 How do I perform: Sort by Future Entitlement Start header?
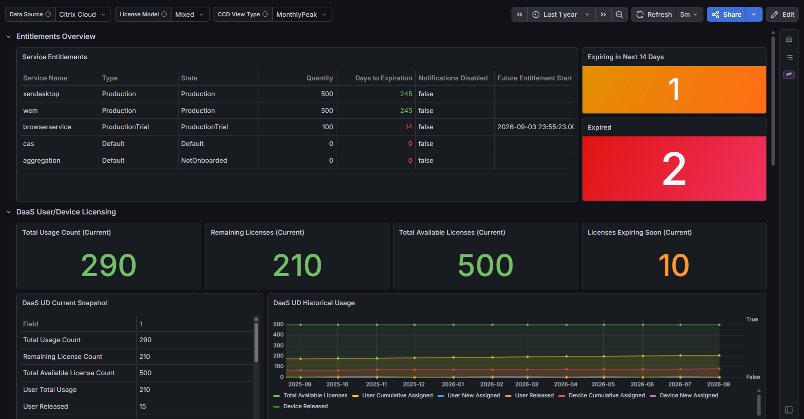click(x=535, y=78)
